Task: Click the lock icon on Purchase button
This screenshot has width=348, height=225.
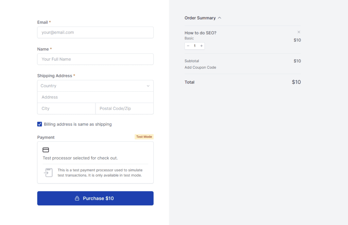Action: pyautogui.click(x=77, y=199)
